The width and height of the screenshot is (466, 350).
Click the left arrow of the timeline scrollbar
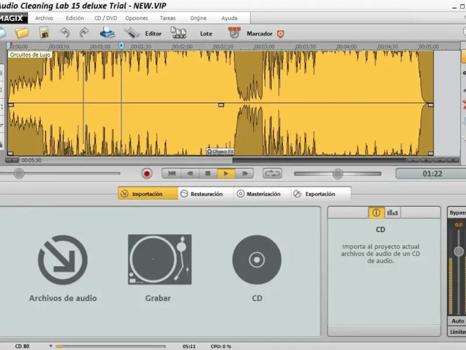pyautogui.click(x=12, y=160)
